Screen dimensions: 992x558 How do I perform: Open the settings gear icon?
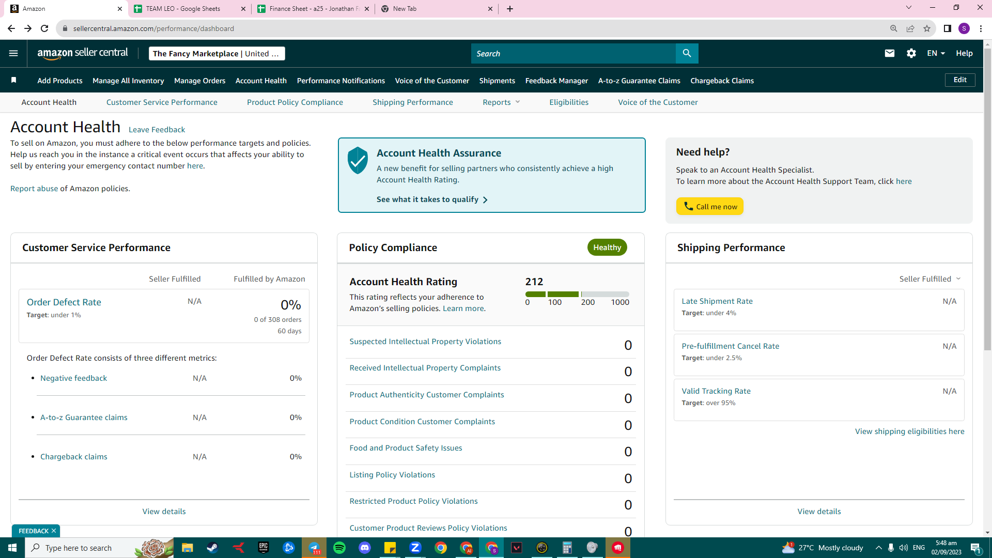(x=911, y=53)
